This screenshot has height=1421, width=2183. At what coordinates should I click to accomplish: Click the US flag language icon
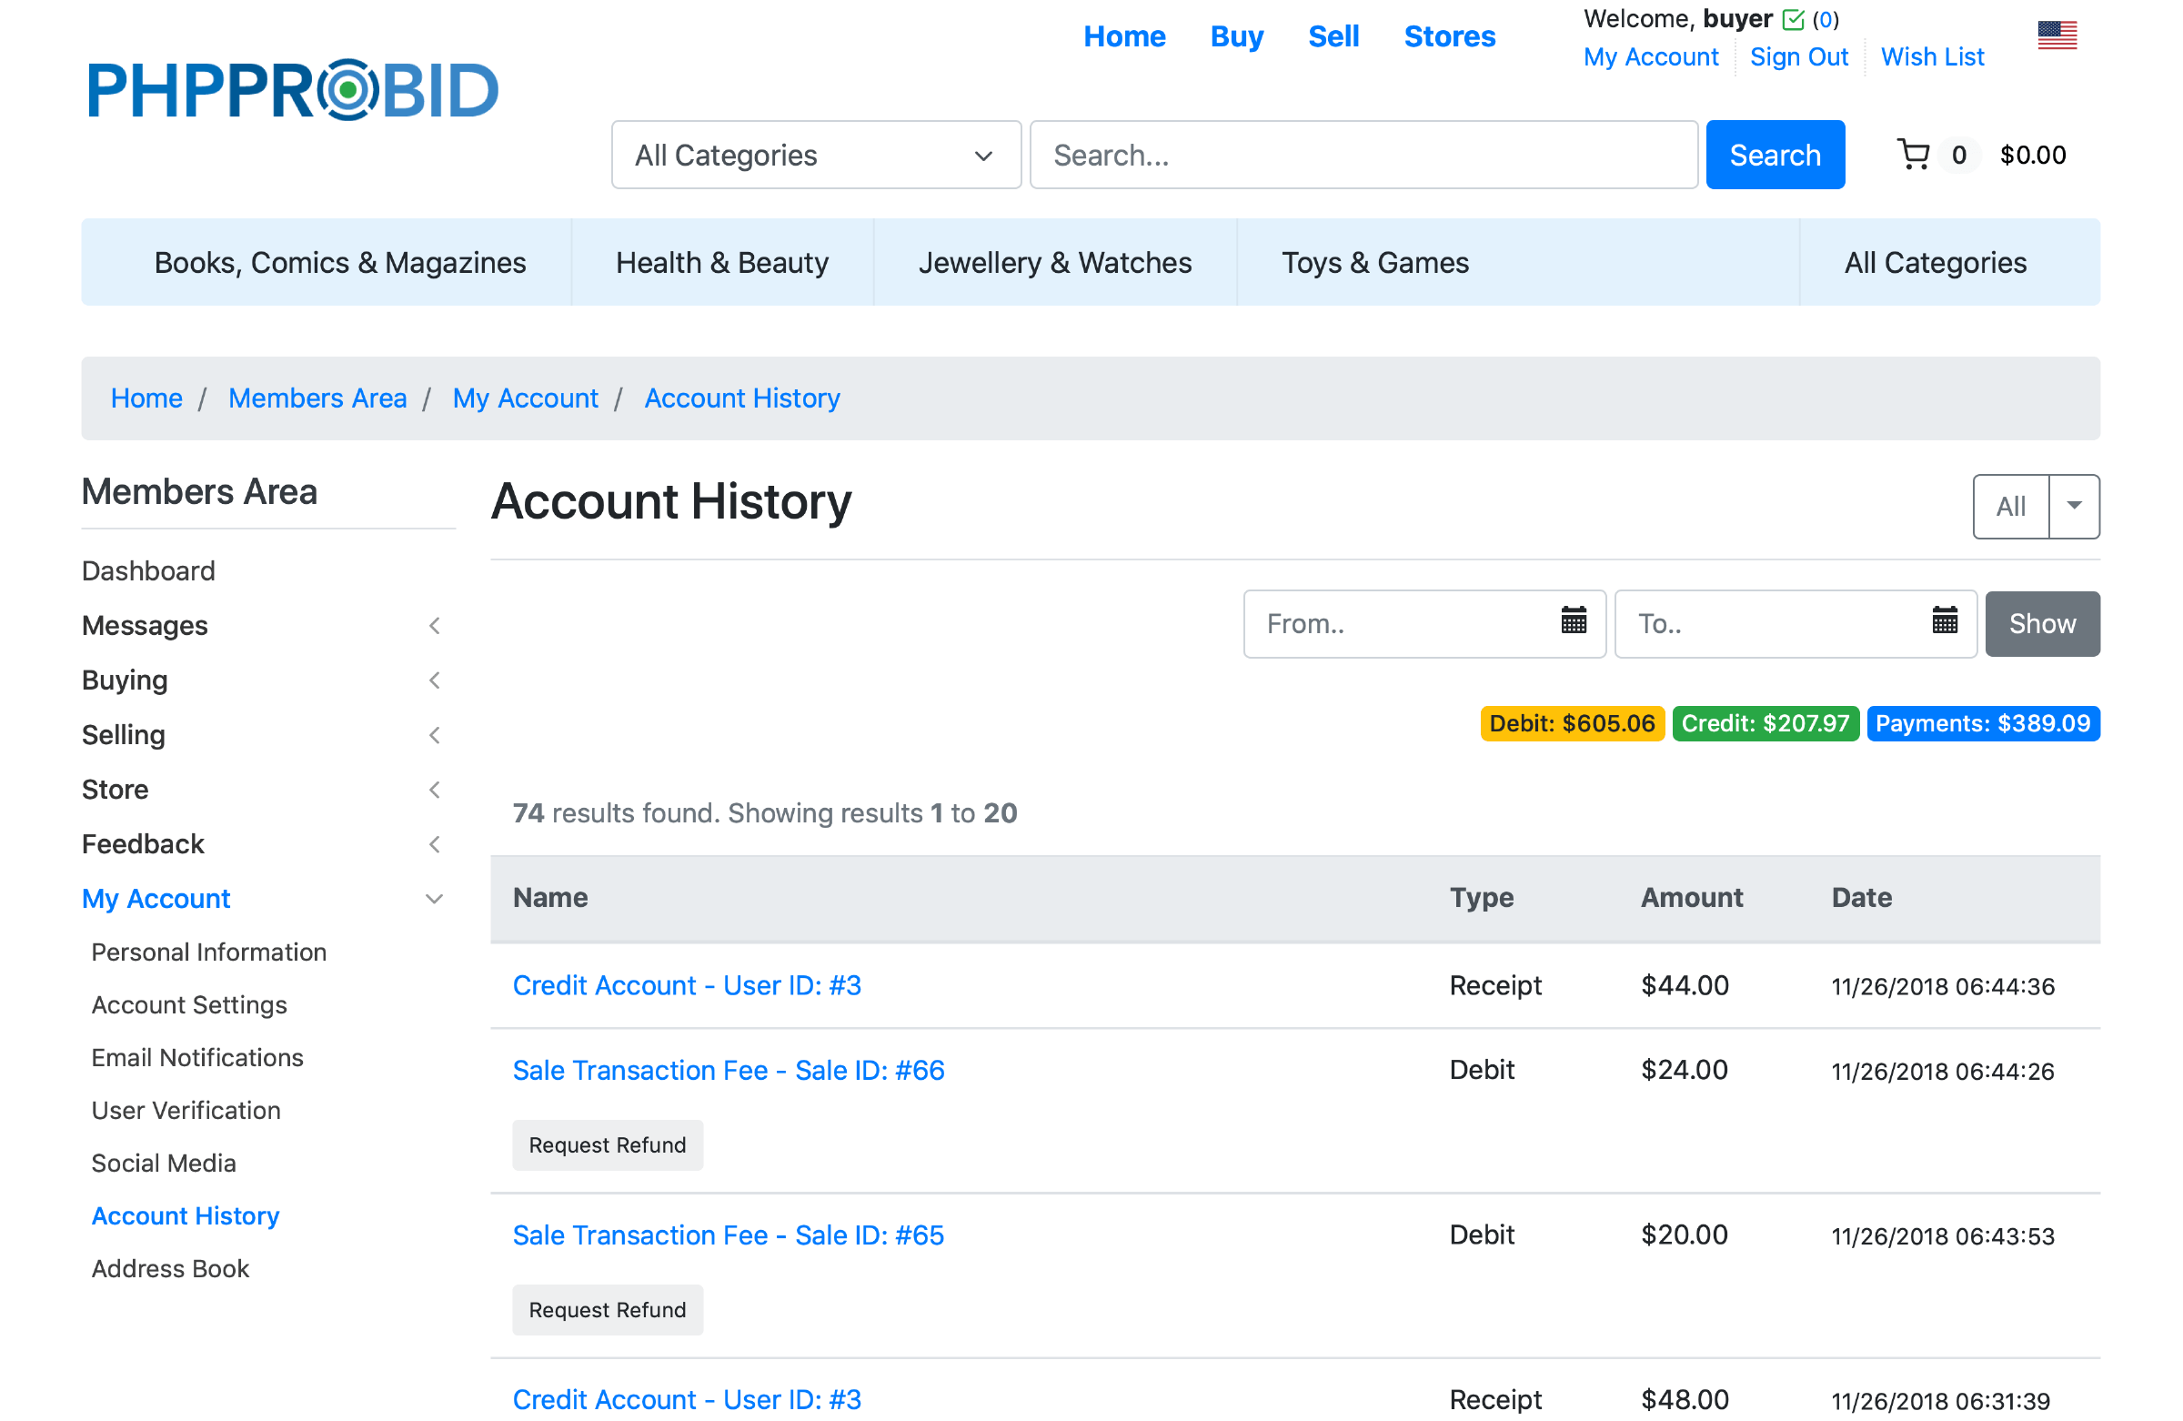tap(2057, 35)
